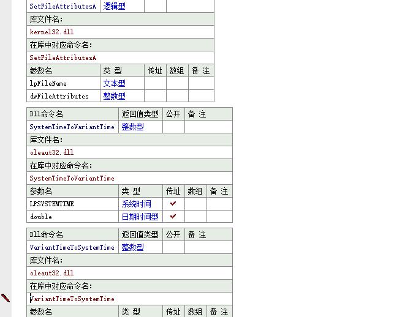The image size is (394, 317).
Task: Click the 备注 cell of double parameter
Action: click(219, 217)
